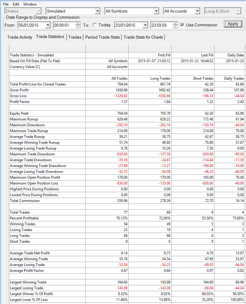Open the Edit menu

click(16, 4)
